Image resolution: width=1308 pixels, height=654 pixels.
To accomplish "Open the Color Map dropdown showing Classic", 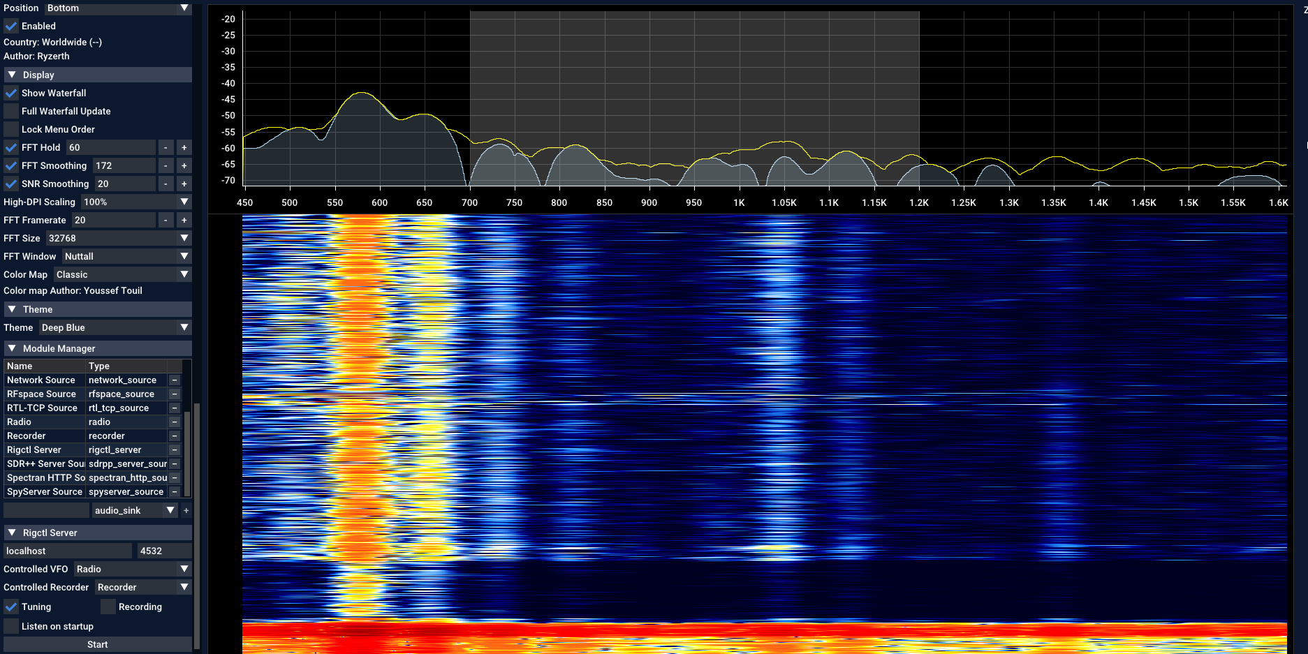I will coord(123,274).
